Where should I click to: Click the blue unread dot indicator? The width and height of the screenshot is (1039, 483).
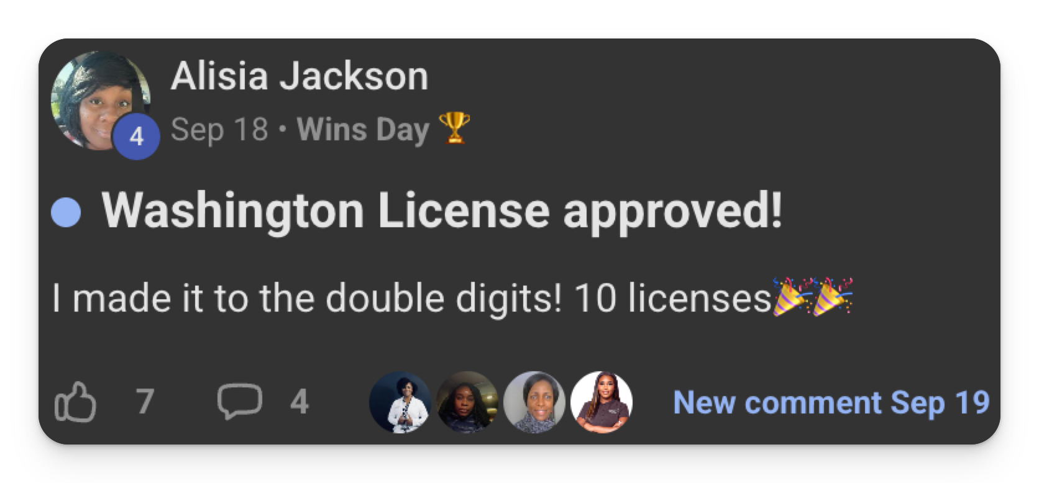(66, 212)
